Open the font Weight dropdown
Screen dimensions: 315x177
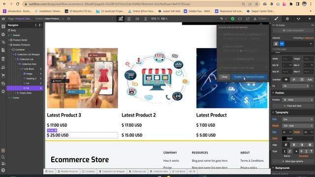click(298, 126)
